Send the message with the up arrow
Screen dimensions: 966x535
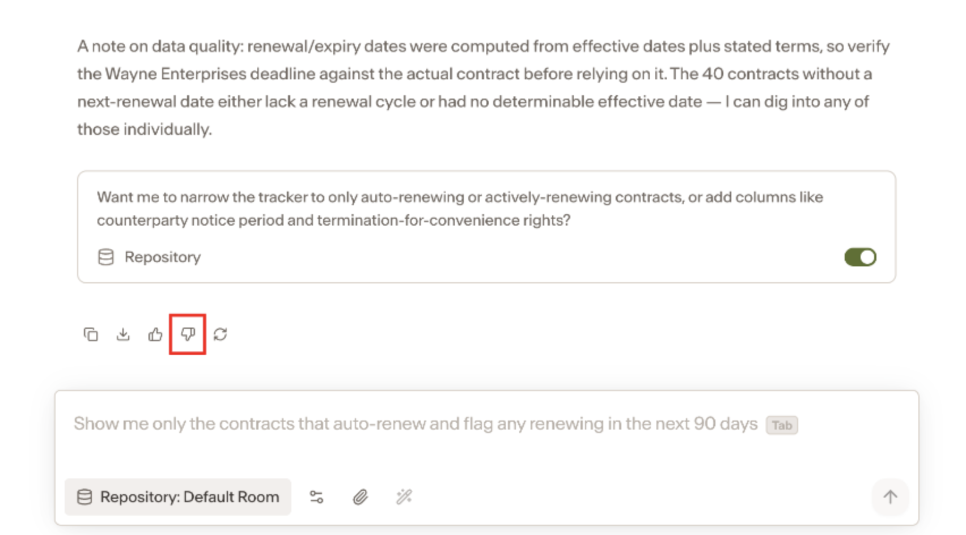click(890, 497)
